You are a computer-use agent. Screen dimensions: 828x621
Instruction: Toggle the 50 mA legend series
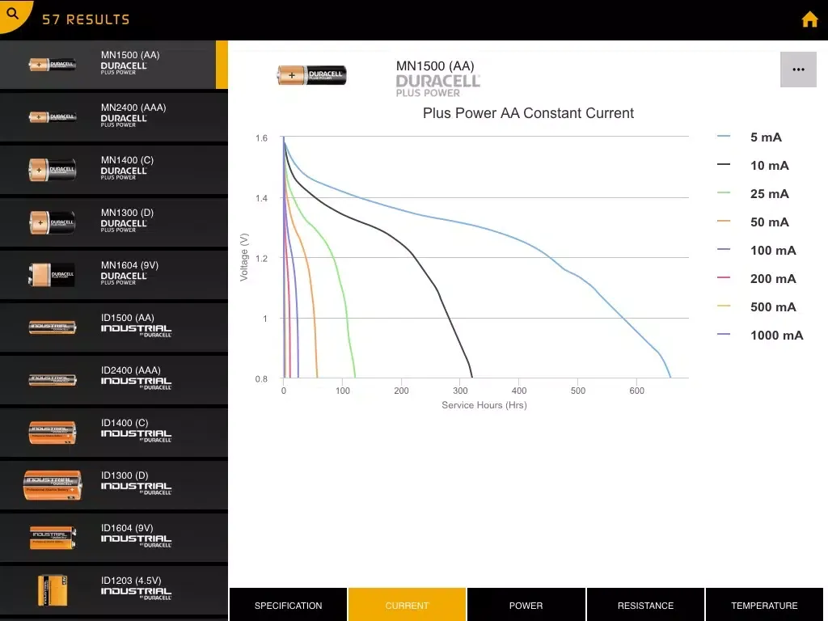click(x=753, y=222)
